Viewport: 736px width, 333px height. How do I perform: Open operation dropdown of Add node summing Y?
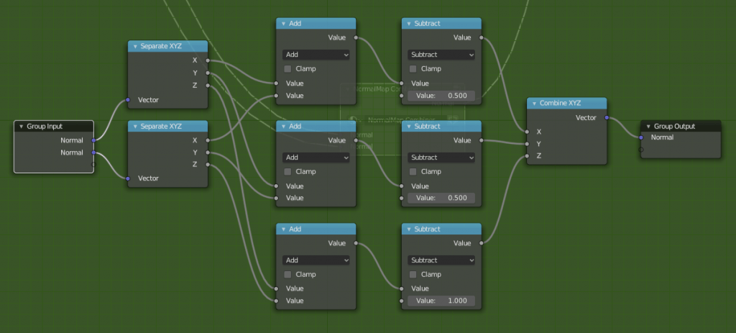click(316, 158)
